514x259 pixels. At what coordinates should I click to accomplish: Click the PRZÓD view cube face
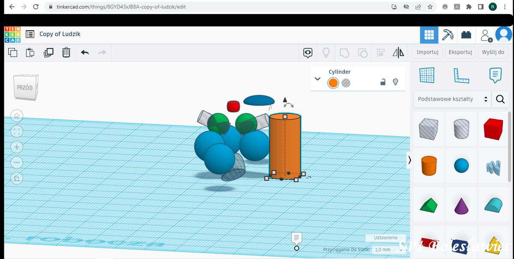(x=25, y=88)
